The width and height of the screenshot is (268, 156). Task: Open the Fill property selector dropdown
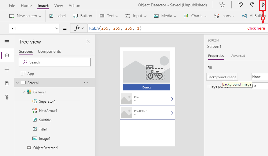pos(34,28)
